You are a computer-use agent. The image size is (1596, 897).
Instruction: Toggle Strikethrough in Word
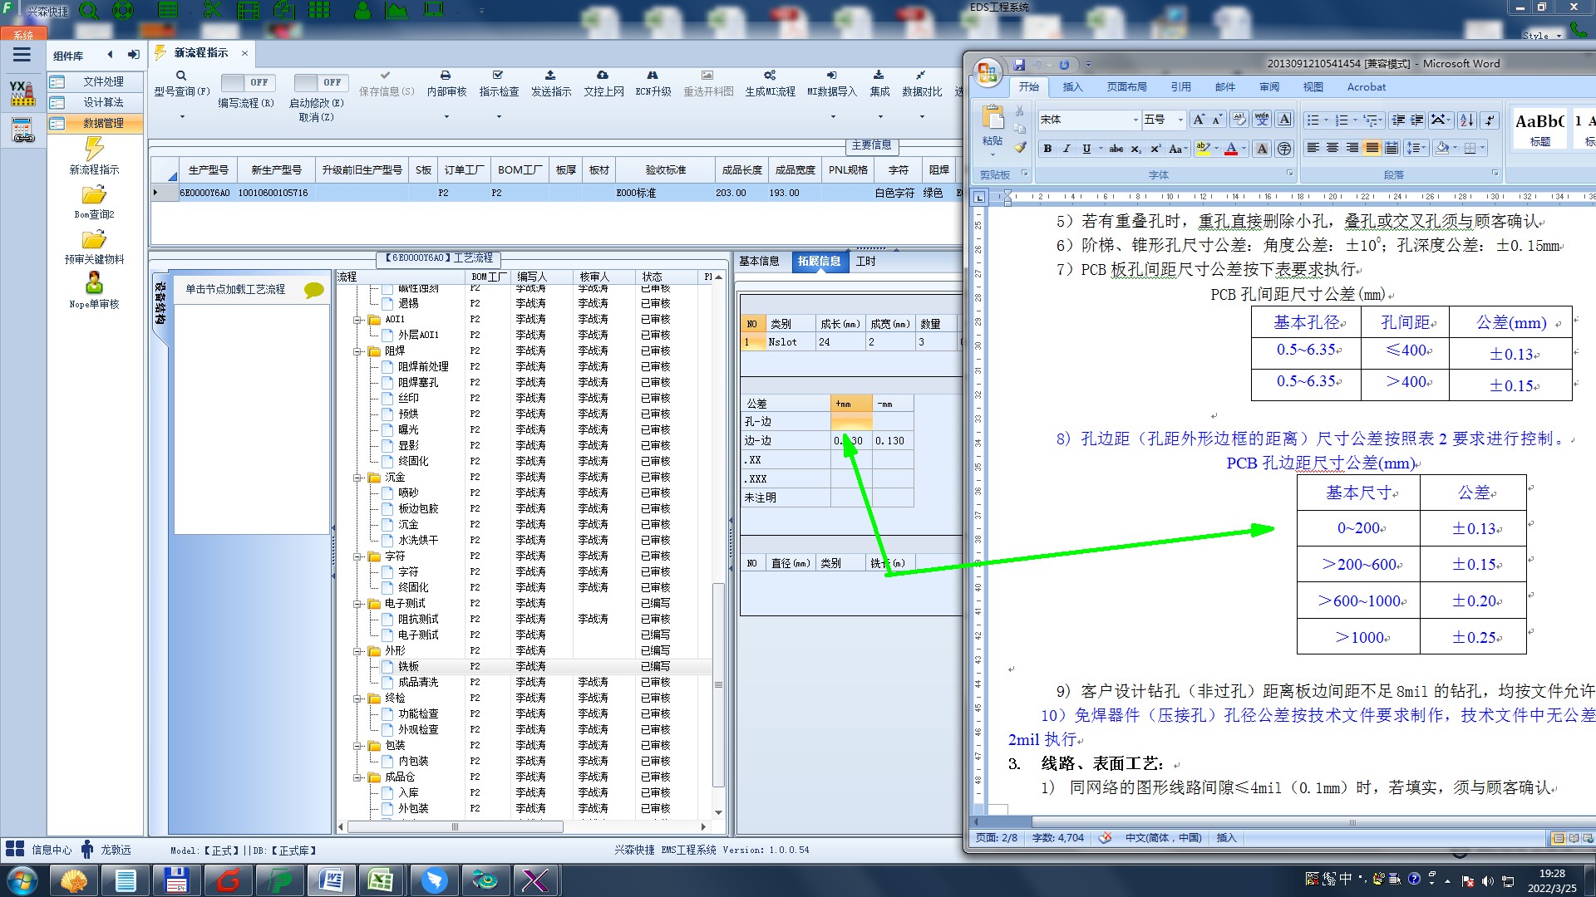point(1116,149)
